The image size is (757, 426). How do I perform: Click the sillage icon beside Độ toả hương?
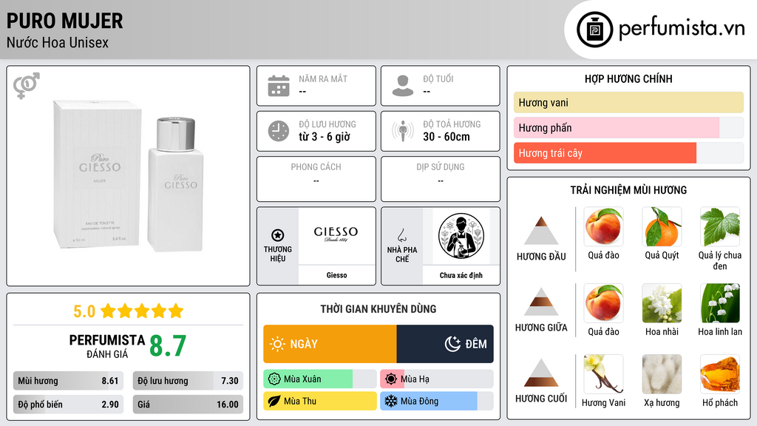(x=403, y=131)
